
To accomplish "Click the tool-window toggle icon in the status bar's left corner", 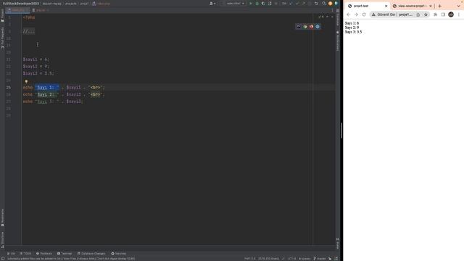I will point(3,259).
